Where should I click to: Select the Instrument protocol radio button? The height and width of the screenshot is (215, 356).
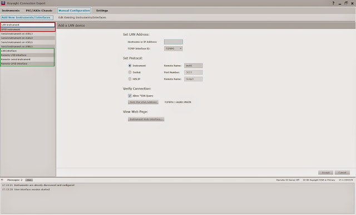tap(130, 66)
